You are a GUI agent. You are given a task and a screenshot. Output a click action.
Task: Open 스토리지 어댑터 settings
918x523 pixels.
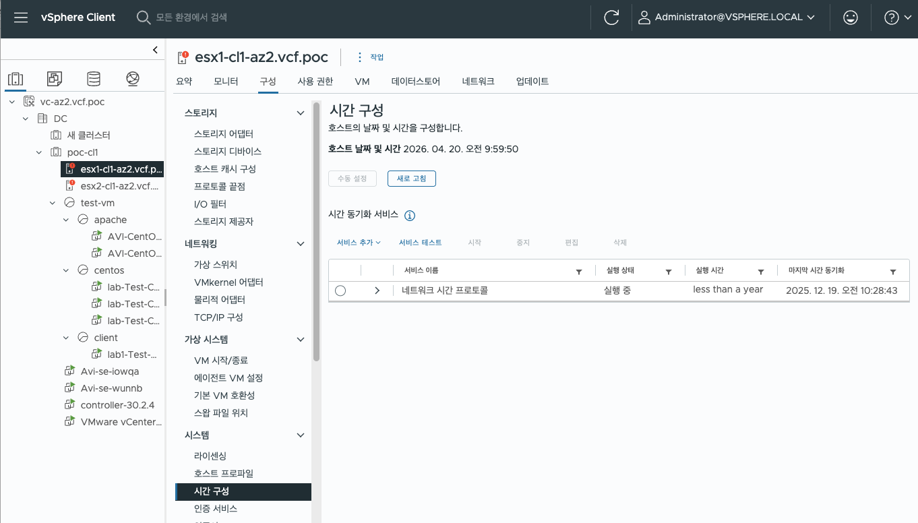pyautogui.click(x=224, y=134)
